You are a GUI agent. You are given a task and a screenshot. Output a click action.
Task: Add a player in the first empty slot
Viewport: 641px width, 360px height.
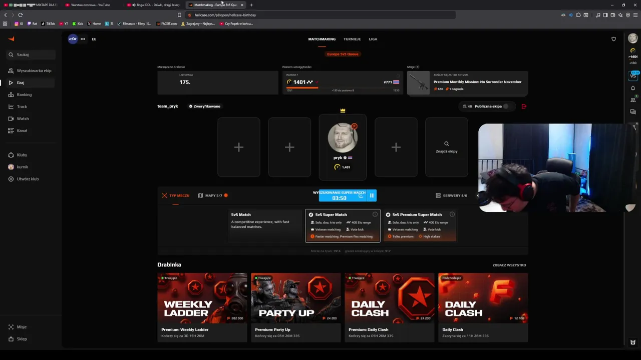click(239, 147)
